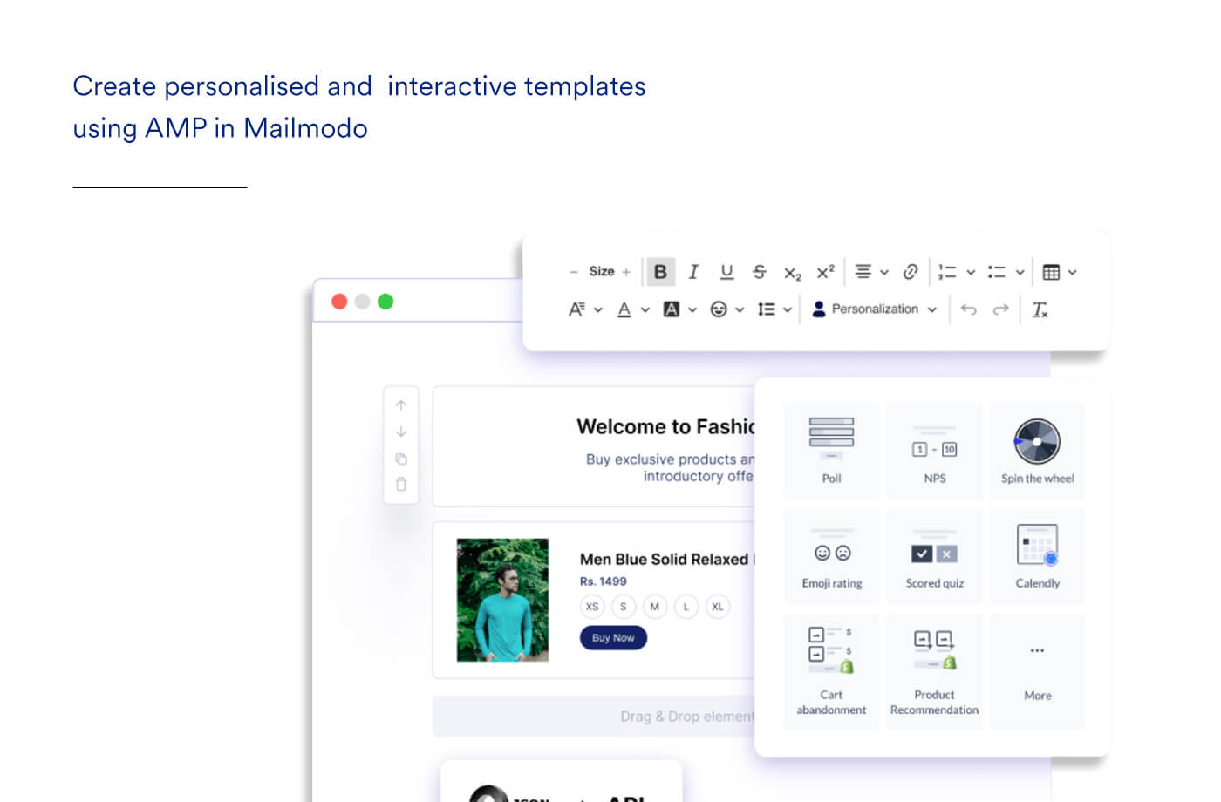Select size S option

coord(624,607)
